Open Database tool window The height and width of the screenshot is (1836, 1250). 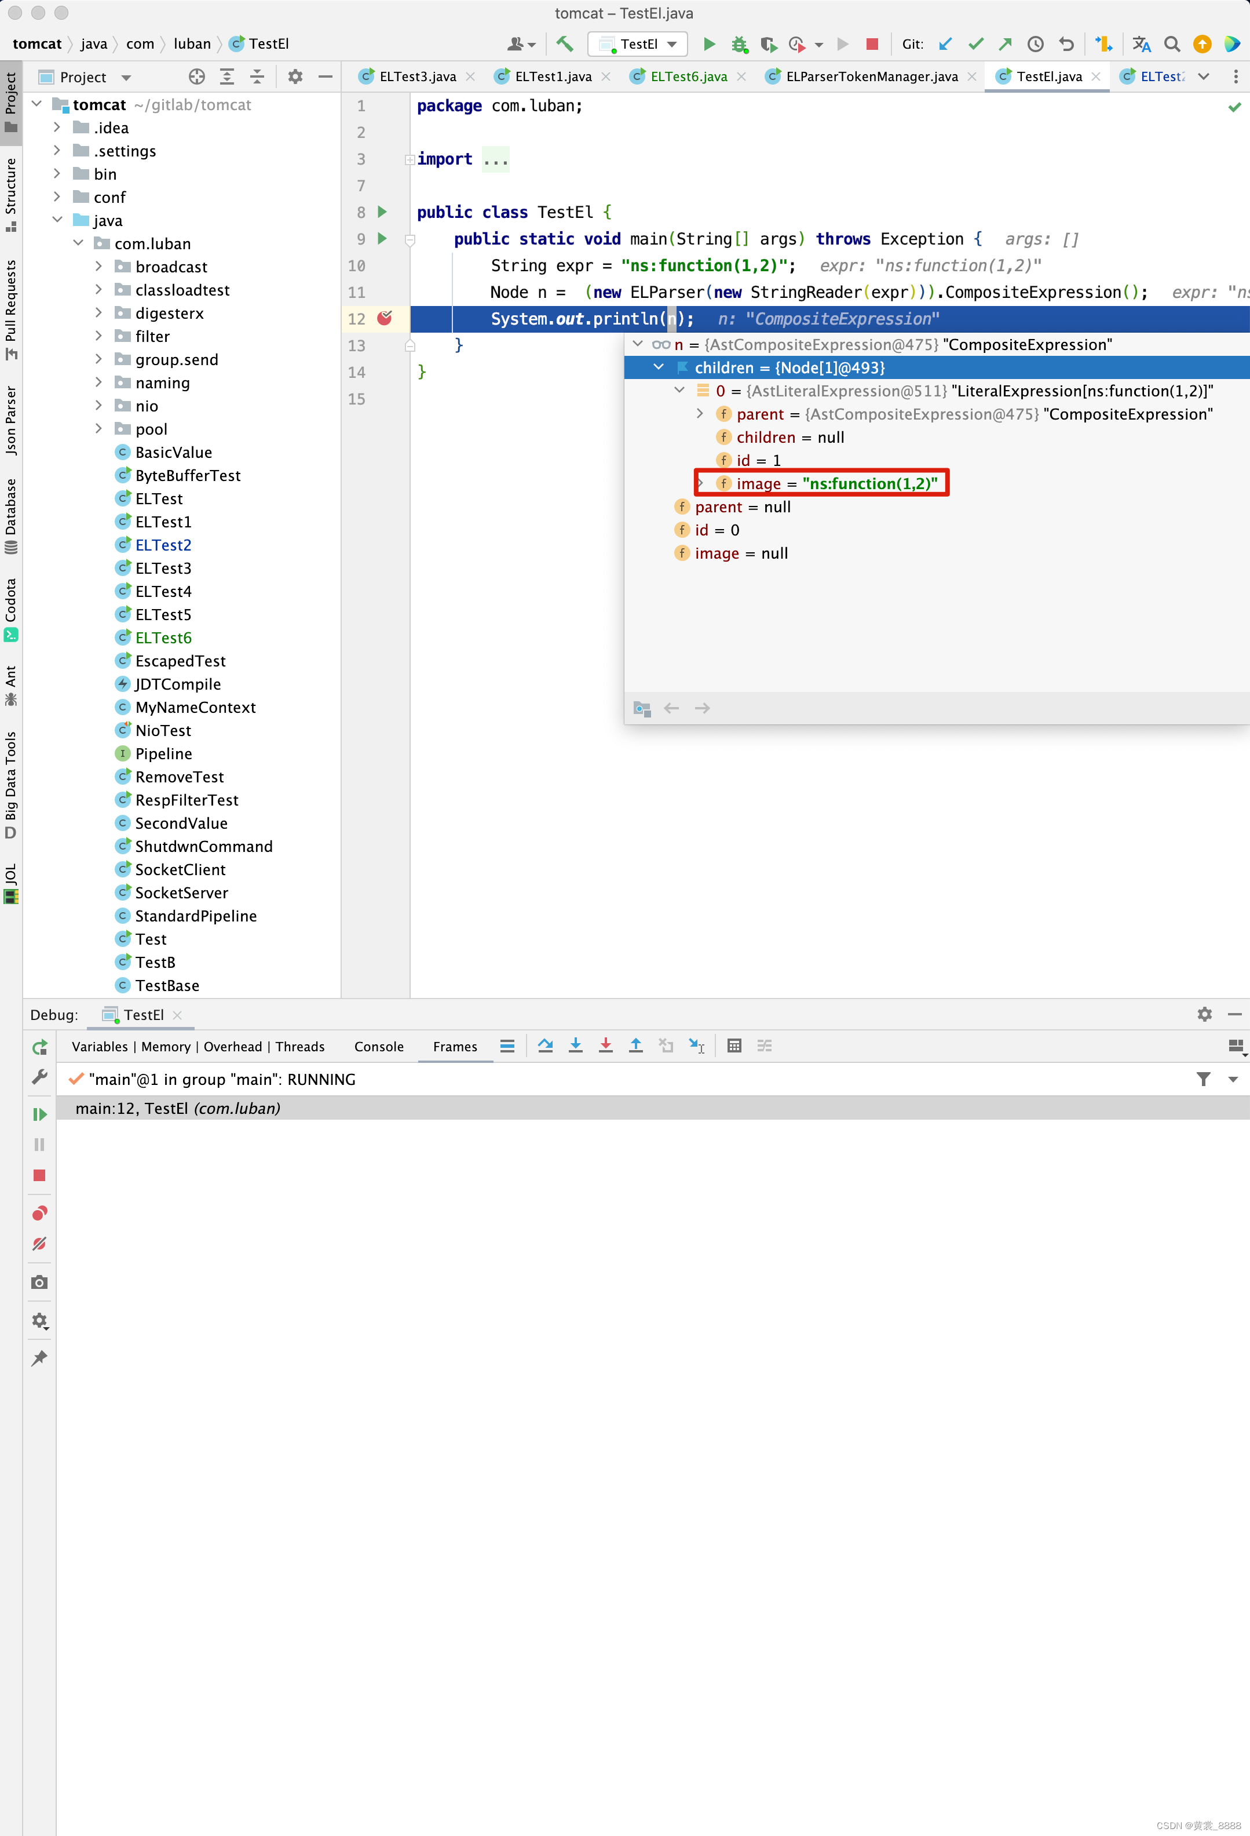coord(11,516)
